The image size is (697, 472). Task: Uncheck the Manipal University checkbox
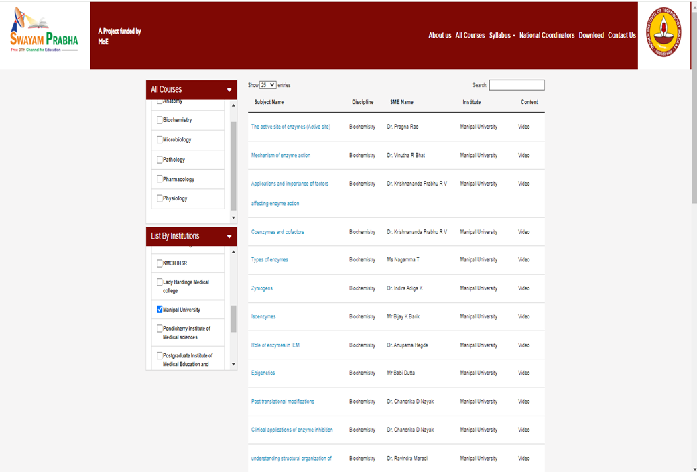pos(160,310)
